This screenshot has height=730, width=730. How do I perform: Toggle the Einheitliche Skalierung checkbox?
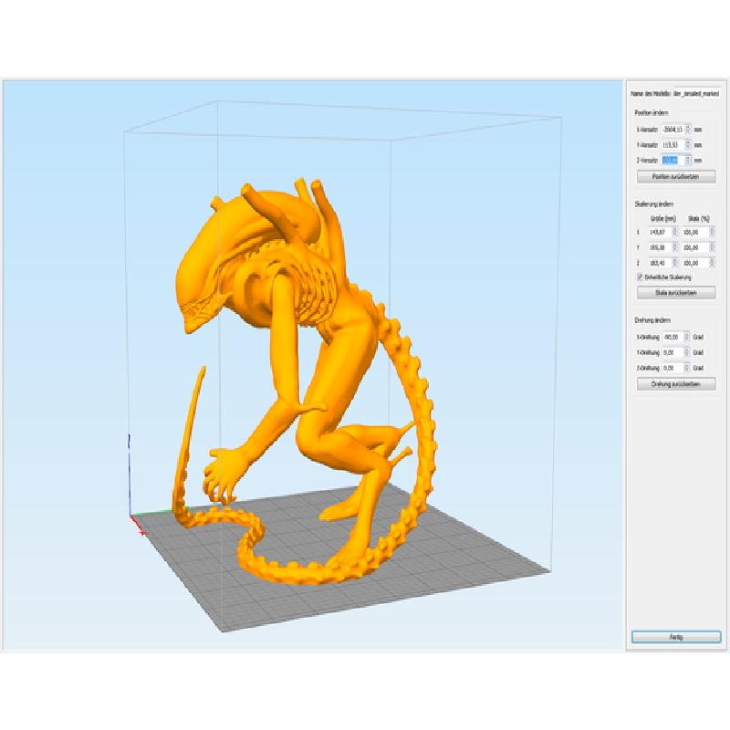640,277
